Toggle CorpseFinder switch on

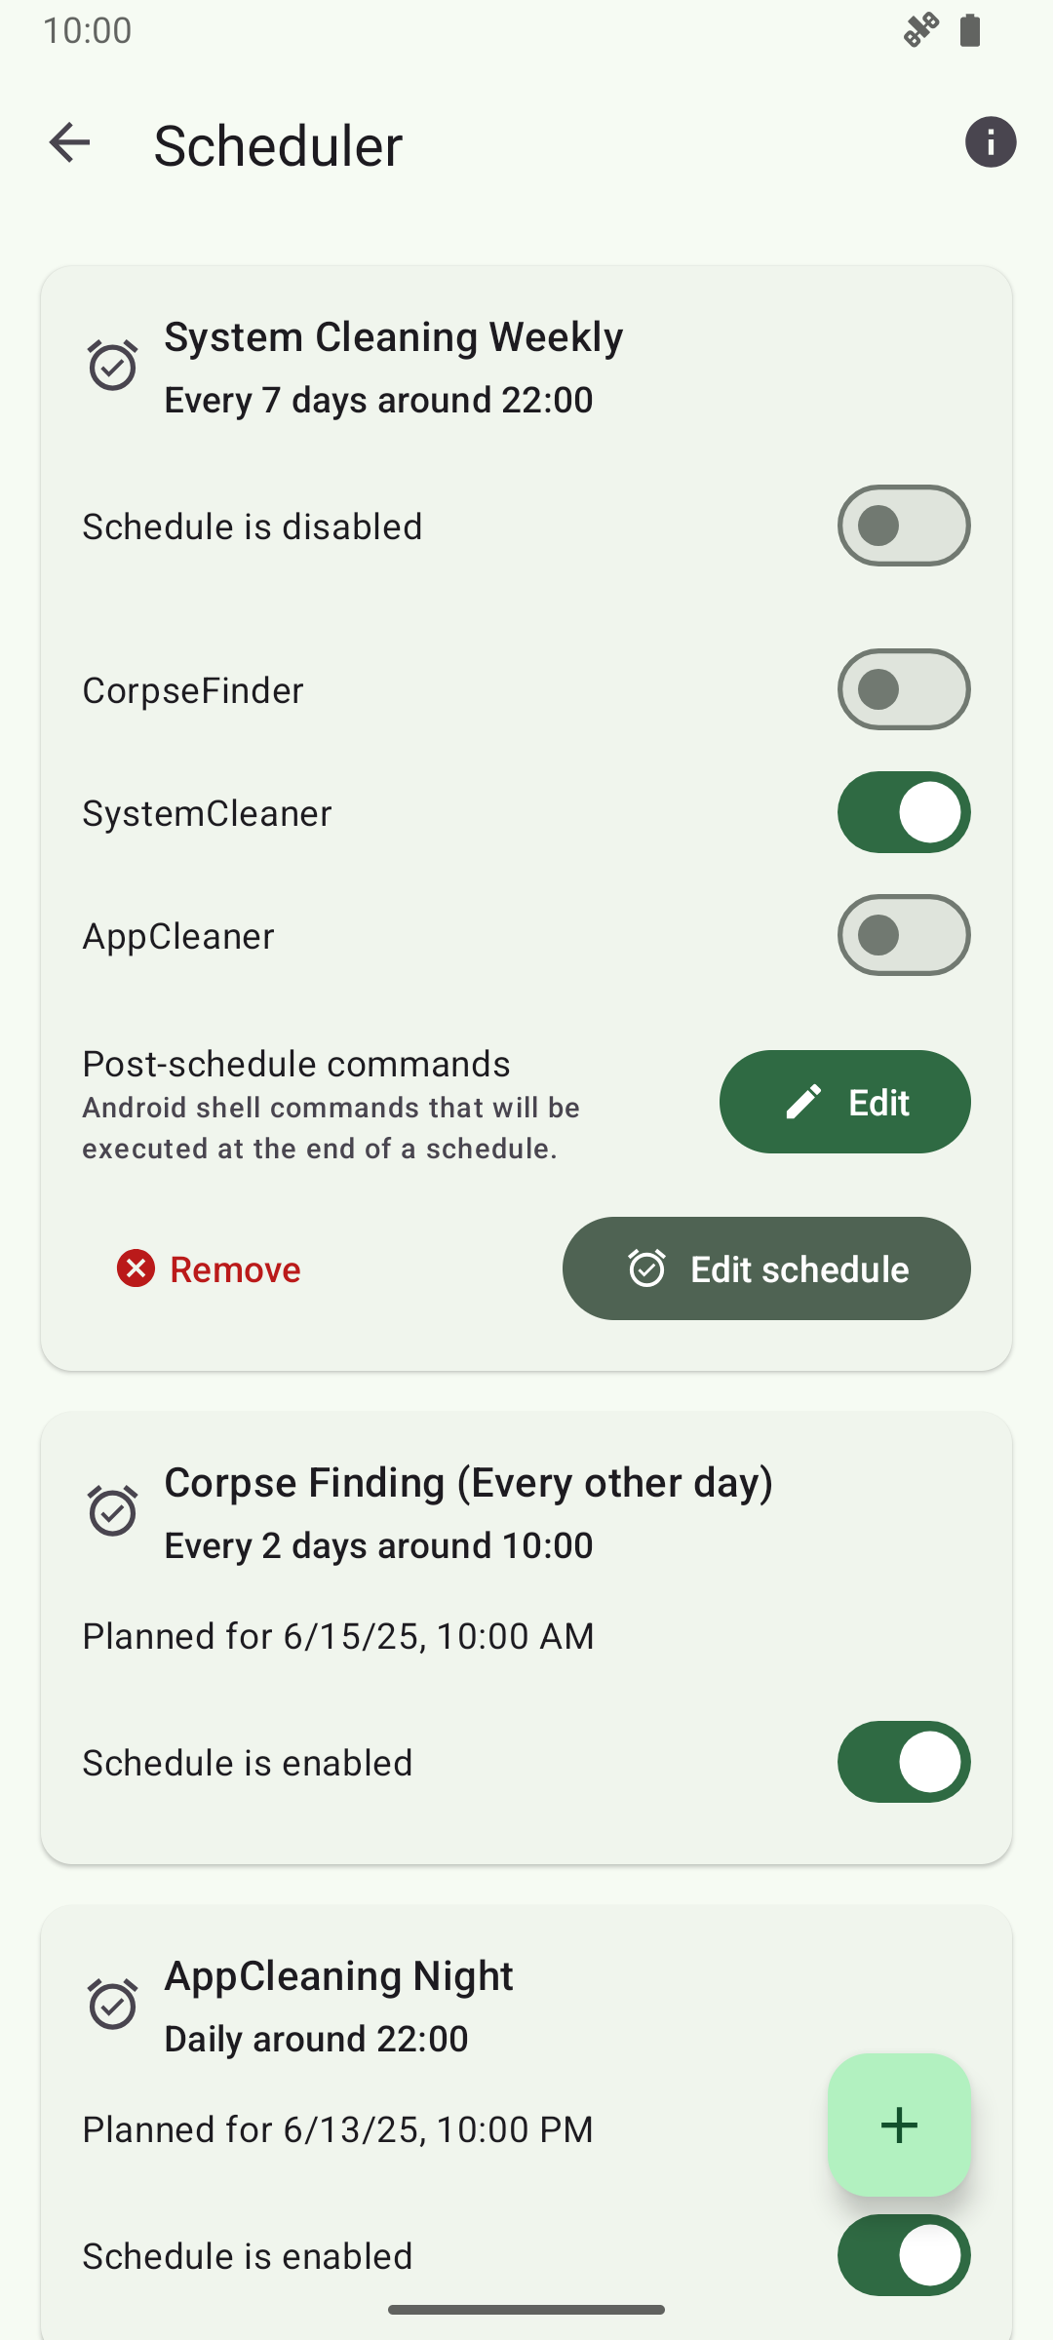pyautogui.click(x=903, y=689)
